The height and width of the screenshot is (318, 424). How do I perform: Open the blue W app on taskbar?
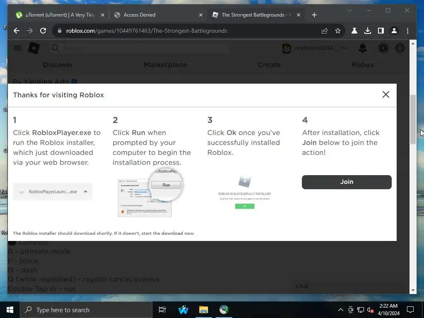pyautogui.click(x=183, y=310)
